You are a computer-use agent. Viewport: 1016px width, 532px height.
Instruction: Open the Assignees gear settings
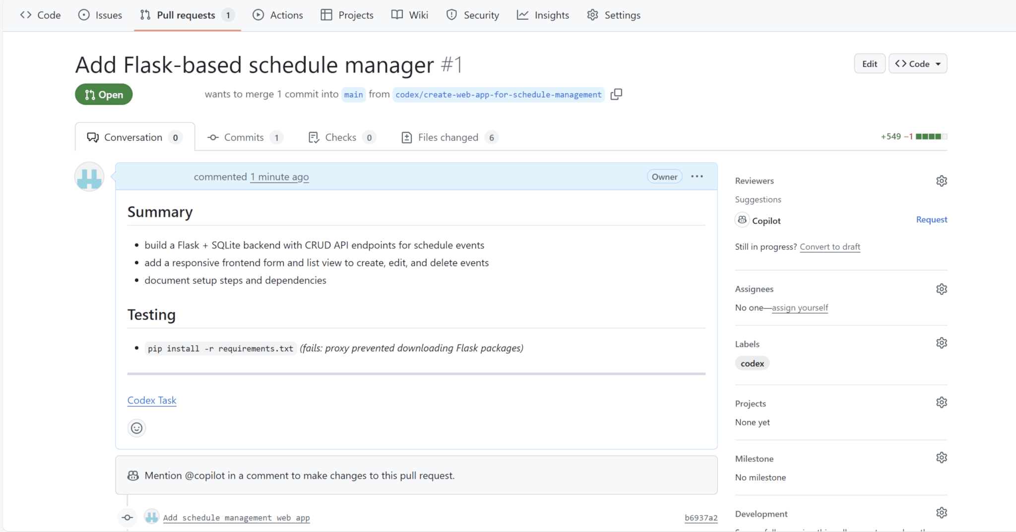[941, 289]
